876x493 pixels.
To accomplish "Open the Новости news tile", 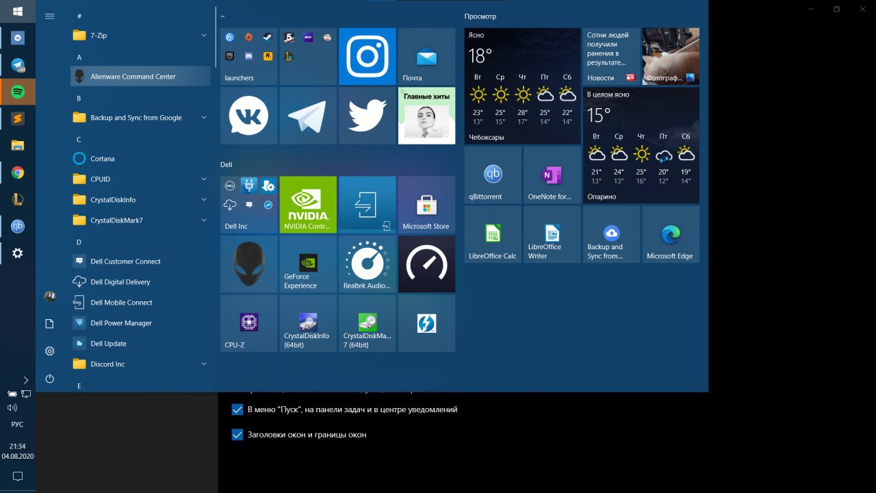I will tap(611, 56).
